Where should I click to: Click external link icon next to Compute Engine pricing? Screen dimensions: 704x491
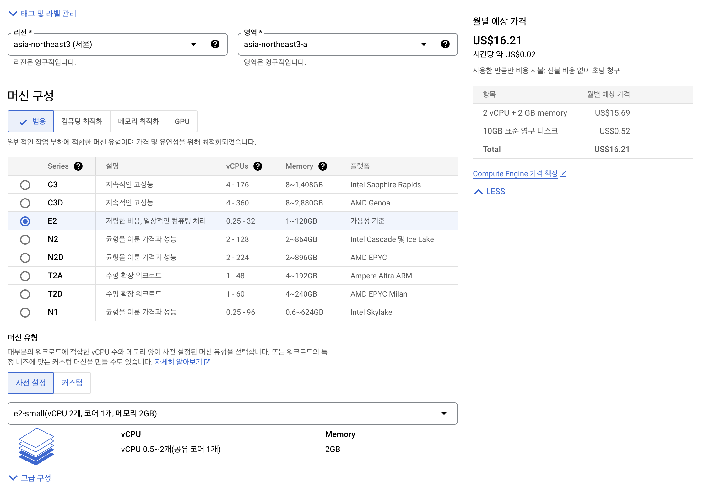(563, 174)
